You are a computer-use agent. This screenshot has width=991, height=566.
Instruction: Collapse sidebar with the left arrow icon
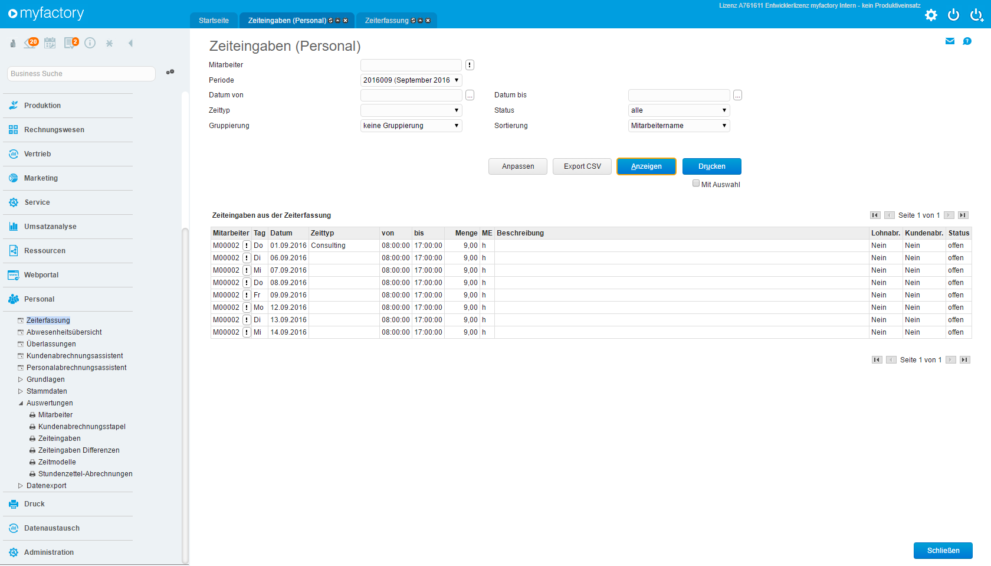coord(130,43)
